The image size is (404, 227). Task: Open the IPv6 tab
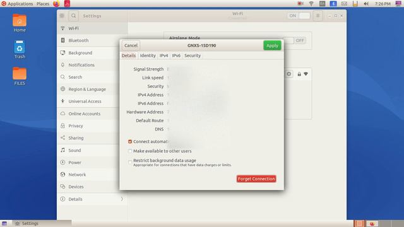176,55
